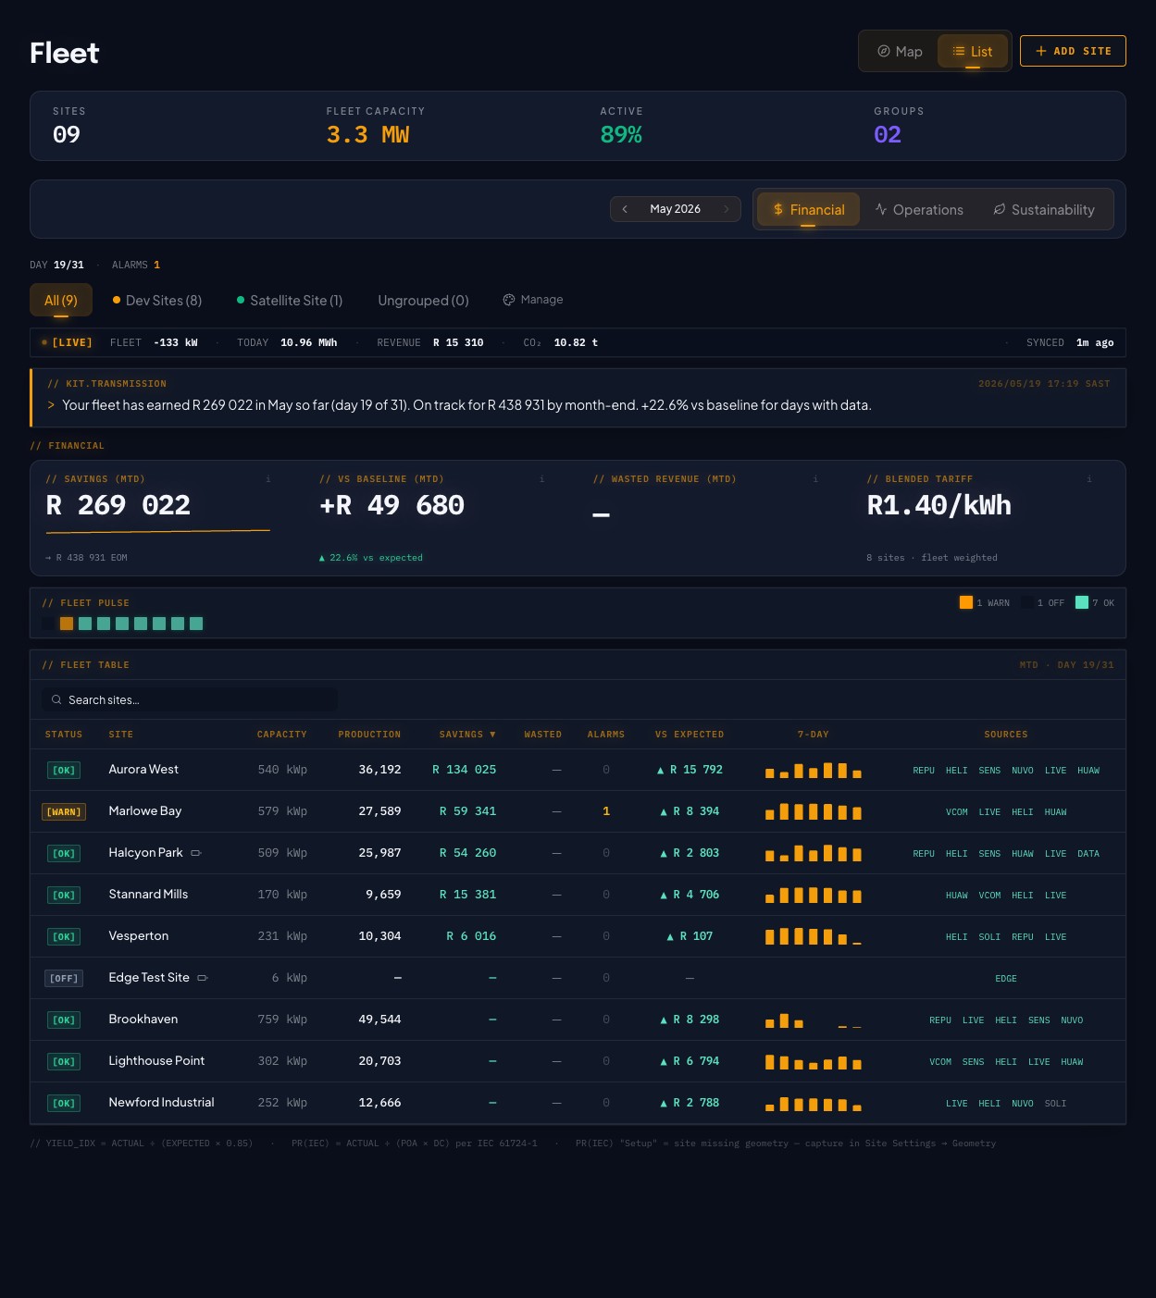Image resolution: width=1156 pixels, height=1298 pixels.
Task: Filter by All (9) sites
Action: (61, 301)
